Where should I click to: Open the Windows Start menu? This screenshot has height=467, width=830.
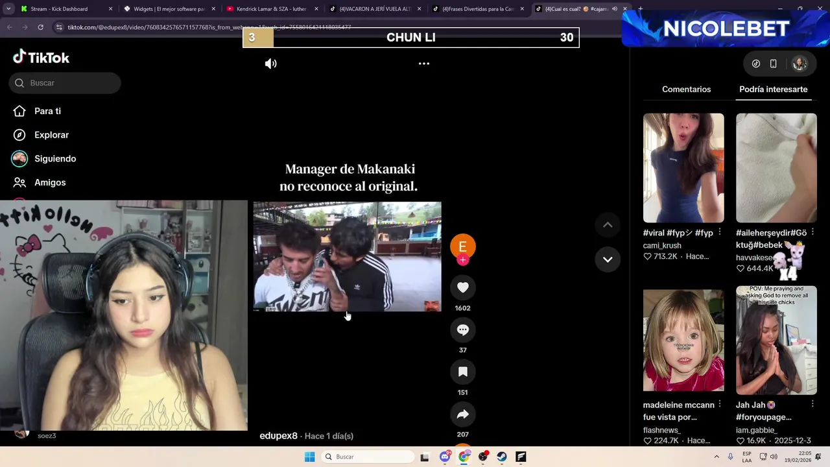pos(309,457)
